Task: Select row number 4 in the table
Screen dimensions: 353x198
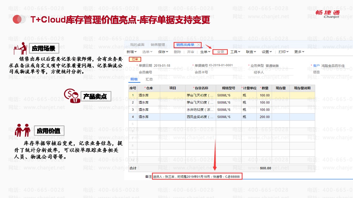Action: click(x=133, y=117)
